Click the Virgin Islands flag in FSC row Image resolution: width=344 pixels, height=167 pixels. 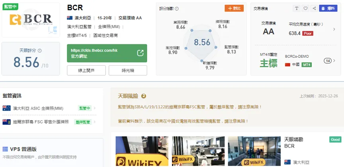coord(6,122)
